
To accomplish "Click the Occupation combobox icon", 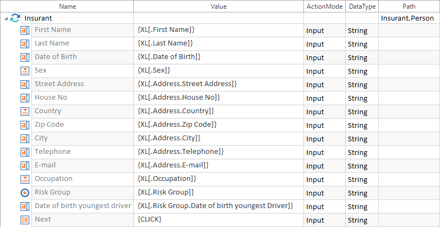I will click(x=25, y=179).
